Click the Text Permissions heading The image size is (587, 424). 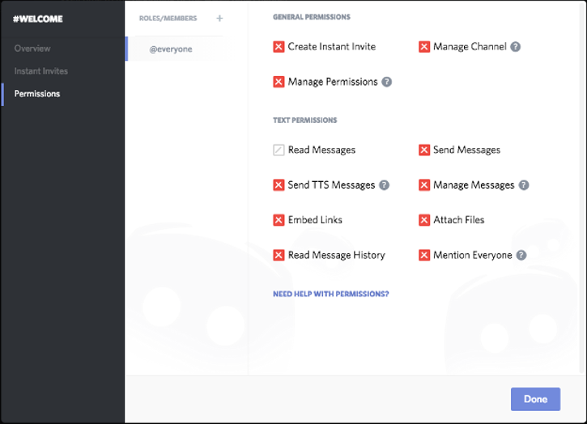304,120
